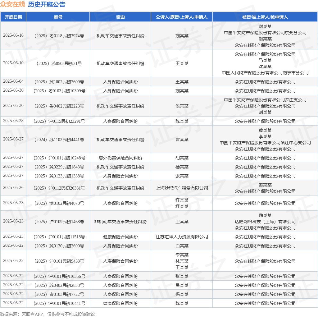Click plaintiff 江苏汇坤人力资源有限公司
318x317 pixels.
(x=182, y=237)
